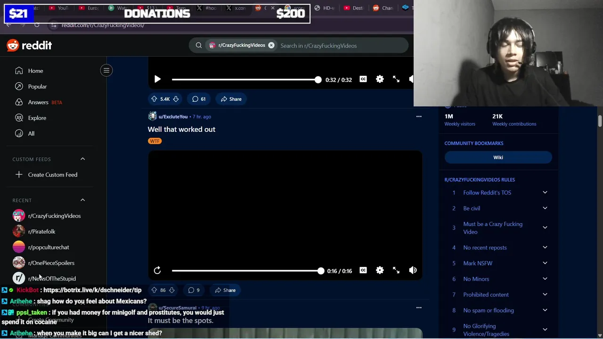The height and width of the screenshot is (339, 603).
Task: Collapse the left navigation sidebar
Action: 106,71
